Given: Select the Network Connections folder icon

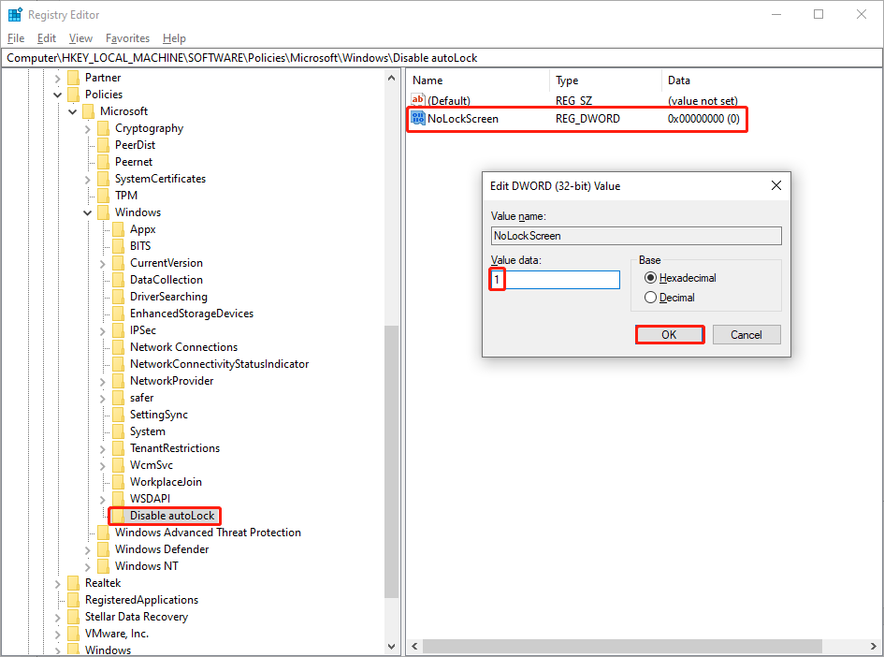Looking at the screenshot, I should pos(119,347).
